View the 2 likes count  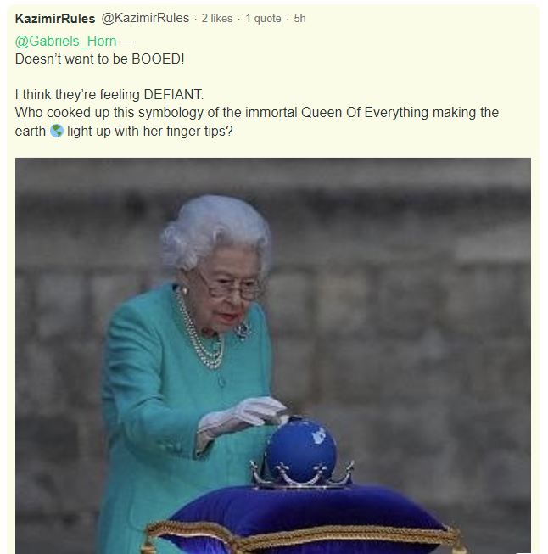point(217,19)
